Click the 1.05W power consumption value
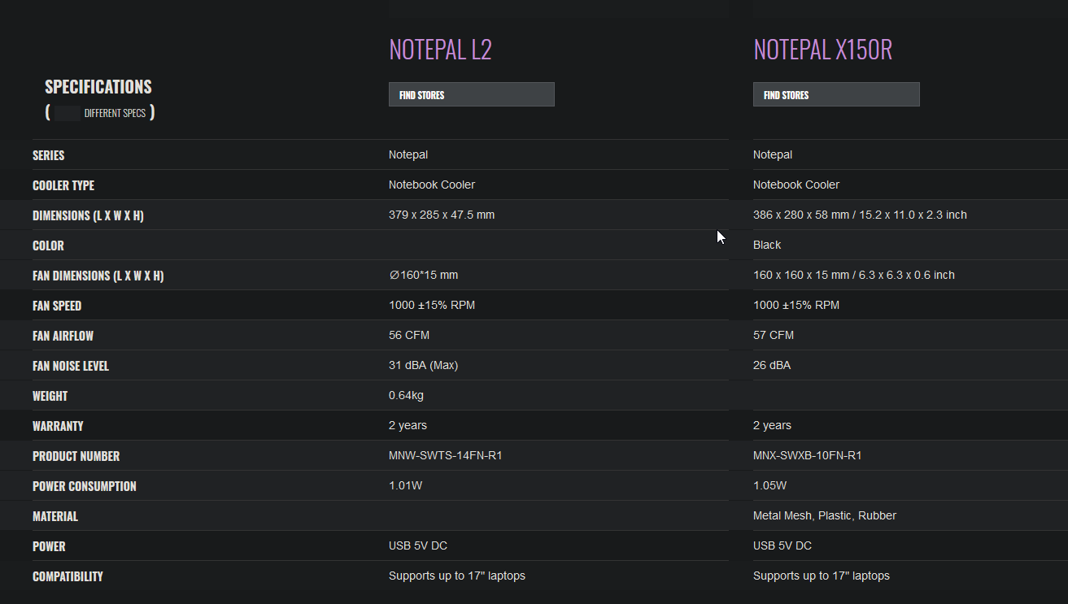This screenshot has width=1068, height=604. coord(770,485)
